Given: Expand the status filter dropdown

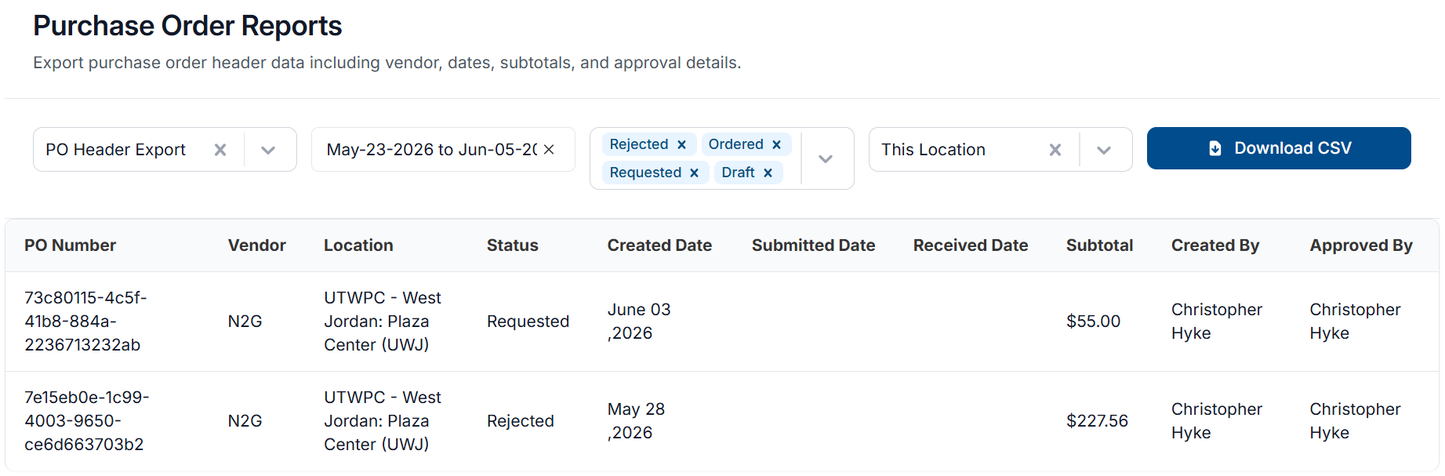Looking at the screenshot, I should coord(826,158).
